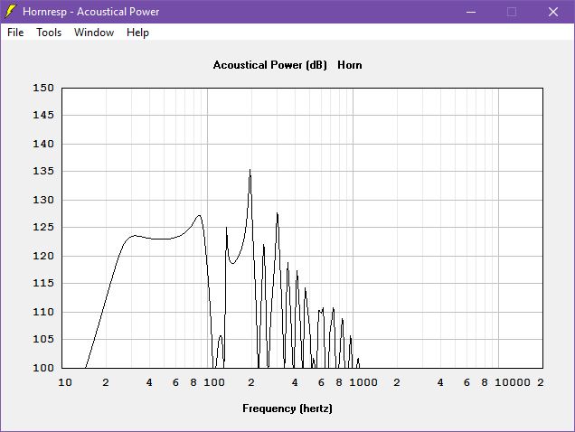
Task: Click the response peak near 300 Hz
Action: (278, 213)
